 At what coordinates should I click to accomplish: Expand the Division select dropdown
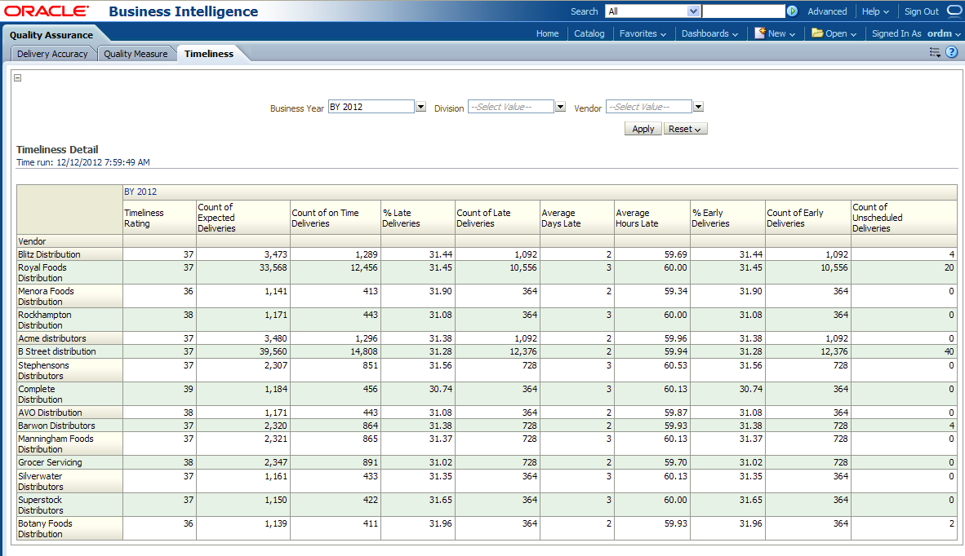tap(560, 107)
